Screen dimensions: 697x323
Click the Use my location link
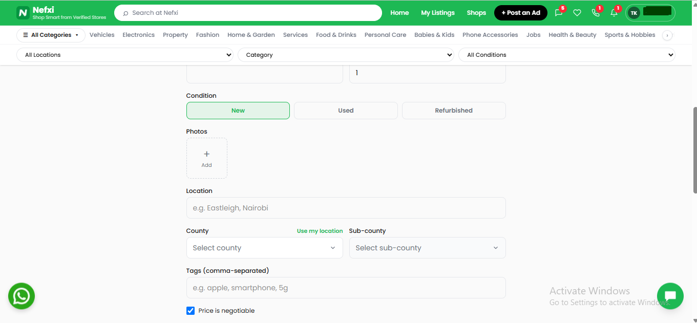click(x=320, y=231)
